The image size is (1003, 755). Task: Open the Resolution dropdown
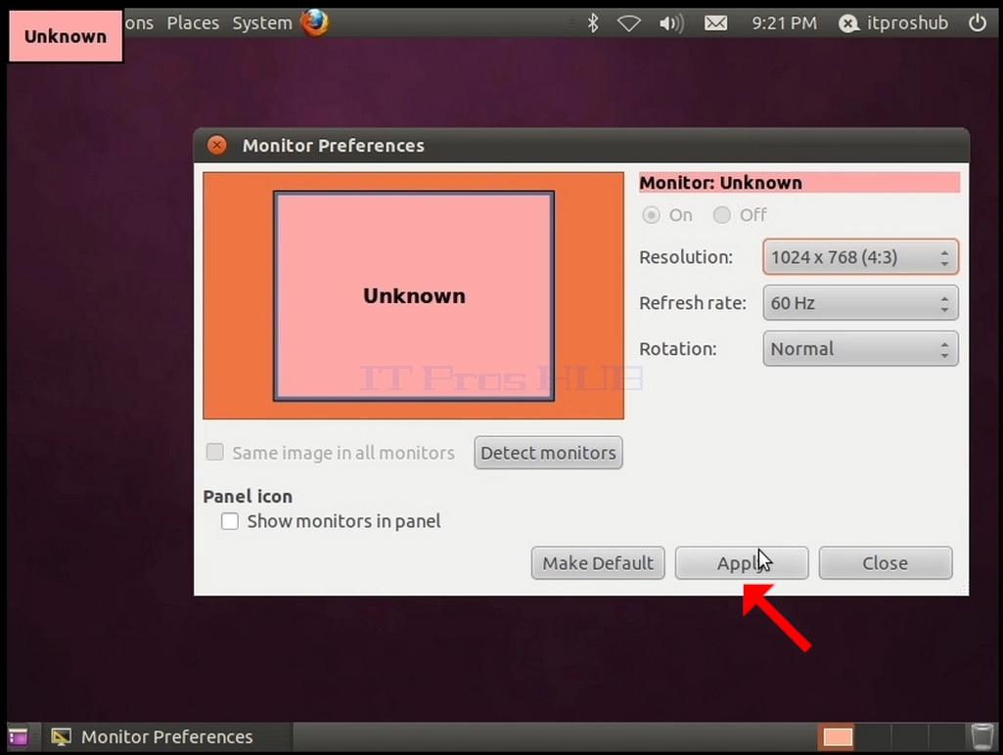pyautogui.click(x=860, y=257)
